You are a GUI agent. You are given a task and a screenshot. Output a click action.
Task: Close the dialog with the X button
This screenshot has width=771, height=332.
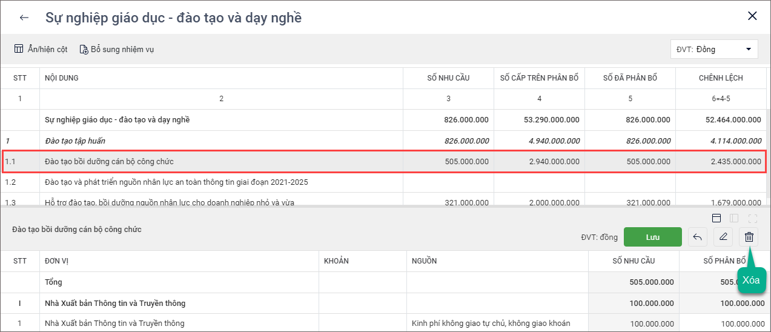pos(752,16)
